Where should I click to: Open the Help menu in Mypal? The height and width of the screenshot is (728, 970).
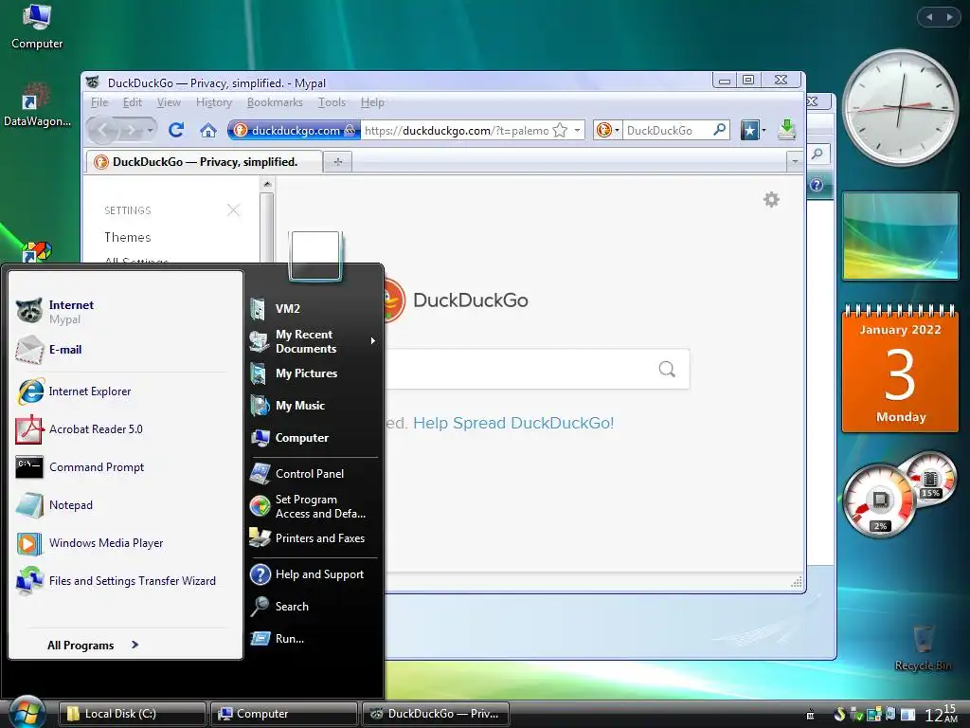pyautogui.click(x=372, y=102)
